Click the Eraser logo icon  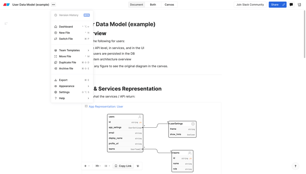tap(7, 5)
